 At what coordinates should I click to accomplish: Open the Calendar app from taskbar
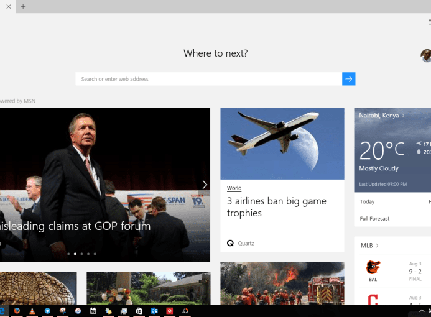(x=93, y=311)
